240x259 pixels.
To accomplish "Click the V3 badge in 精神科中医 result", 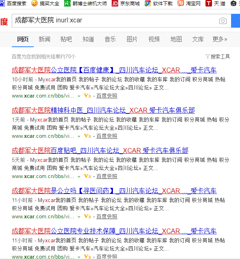I will pos(87,136).
